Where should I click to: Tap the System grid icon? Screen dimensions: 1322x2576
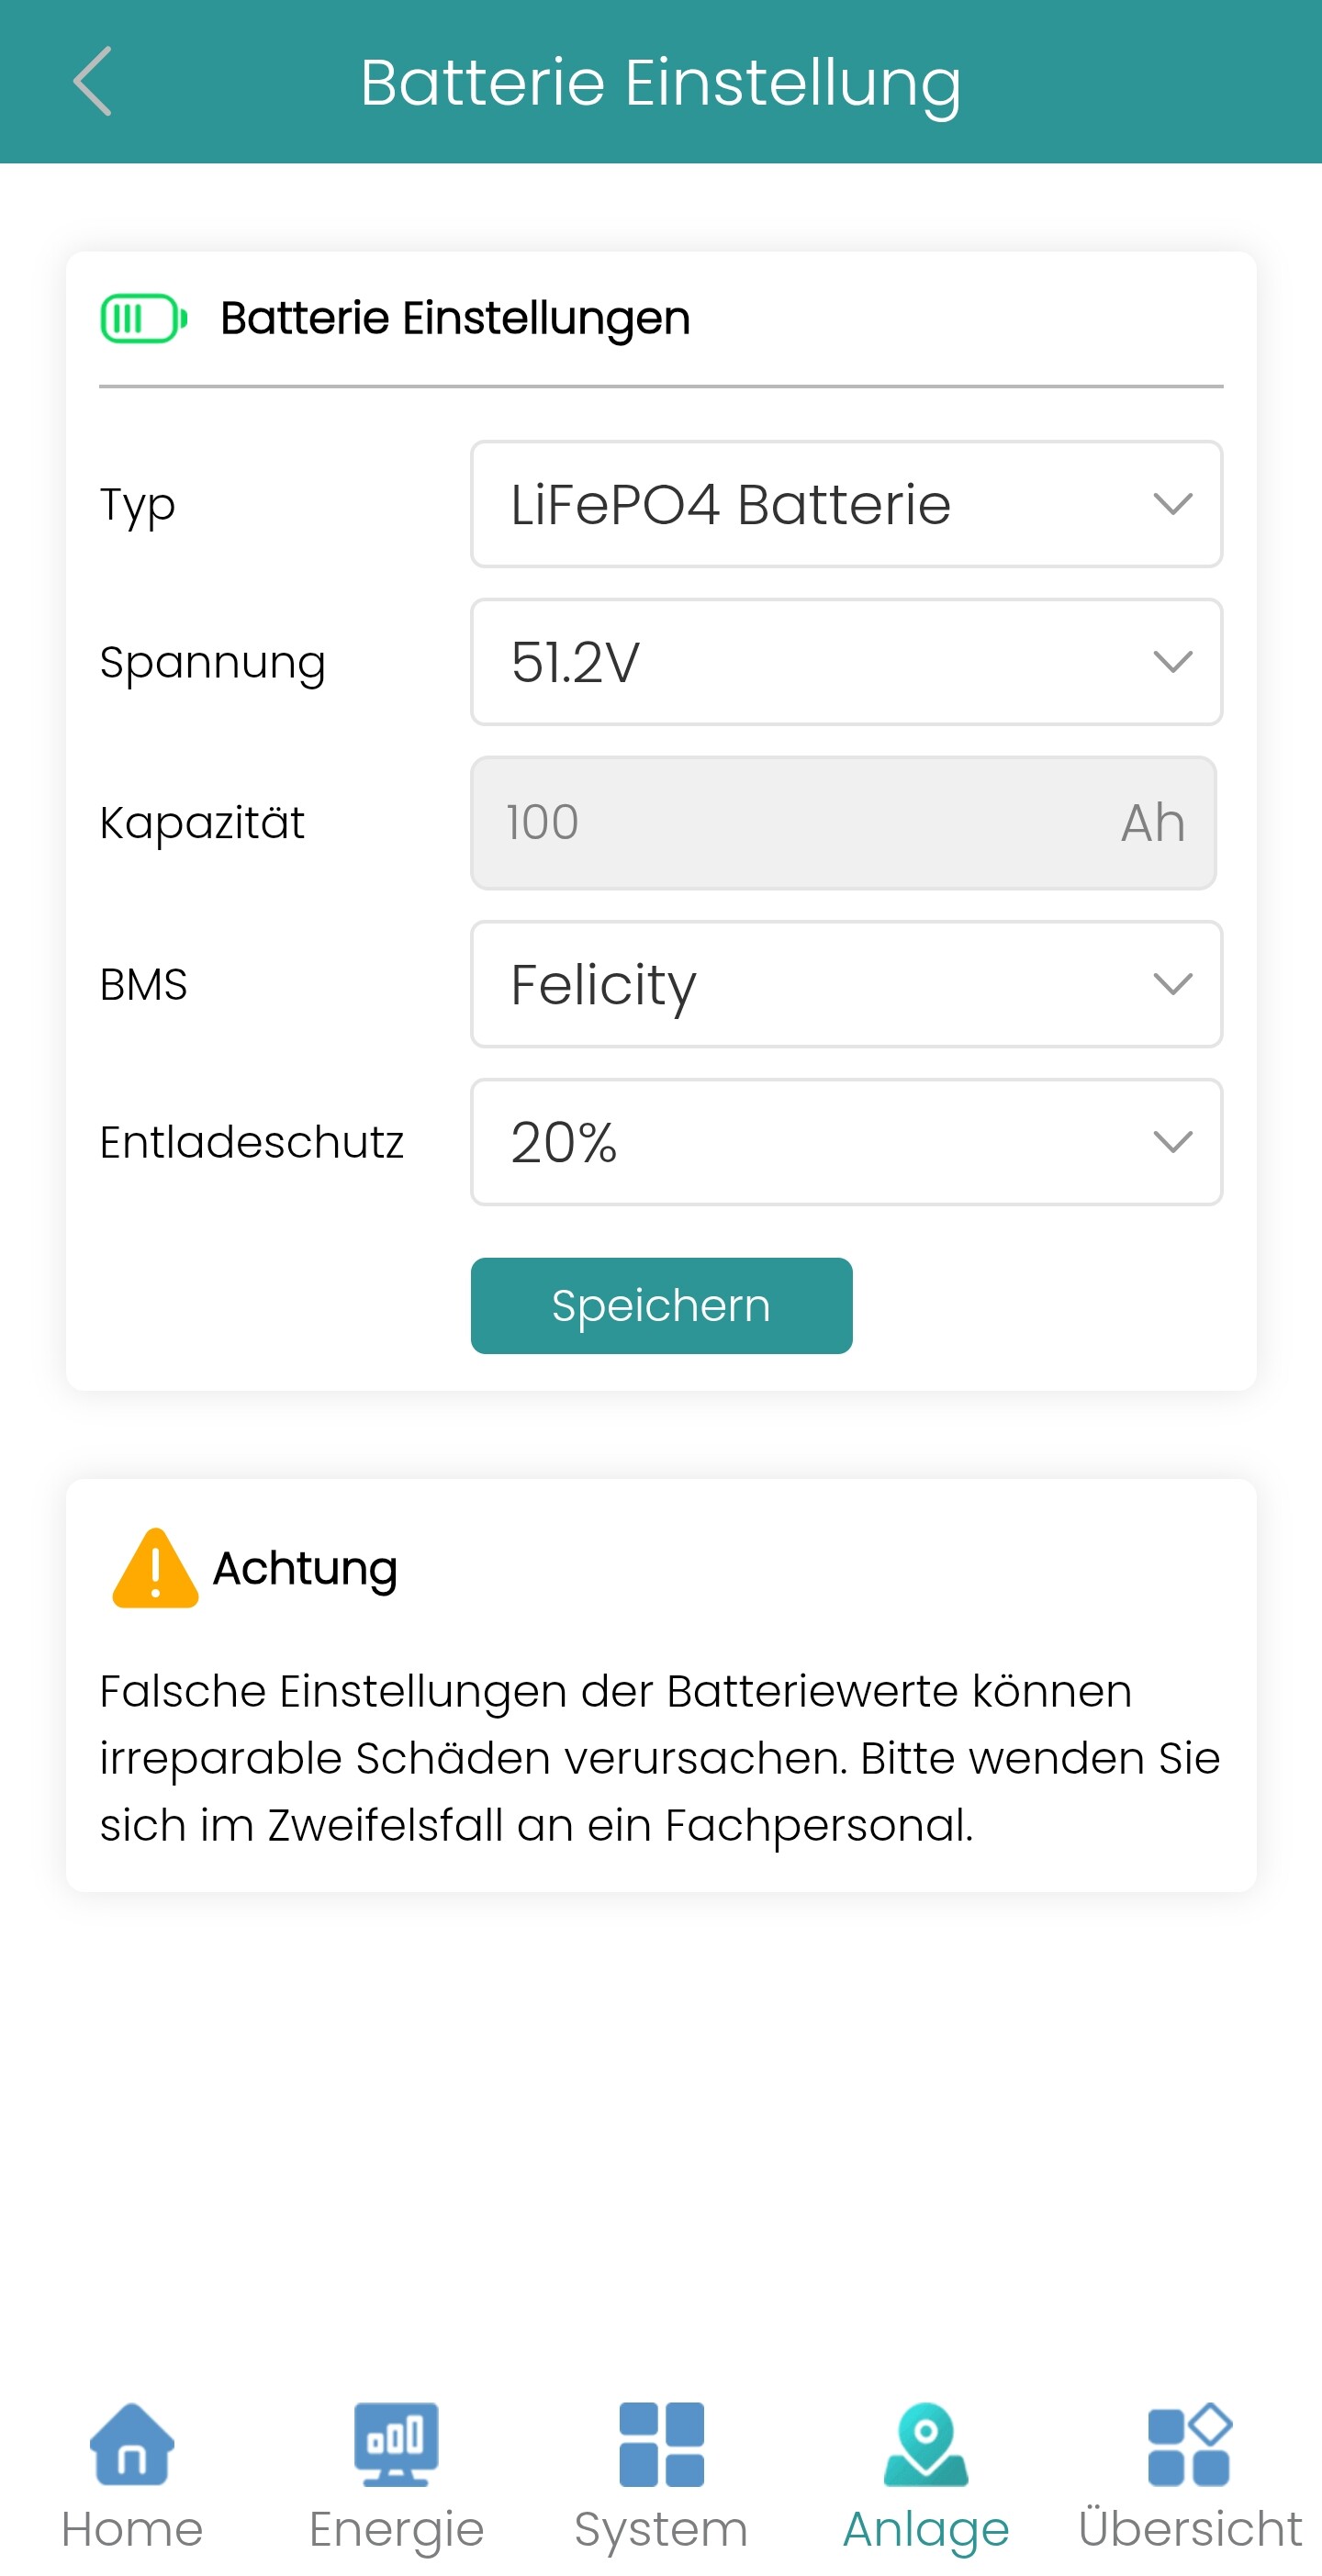point(661,2443)
